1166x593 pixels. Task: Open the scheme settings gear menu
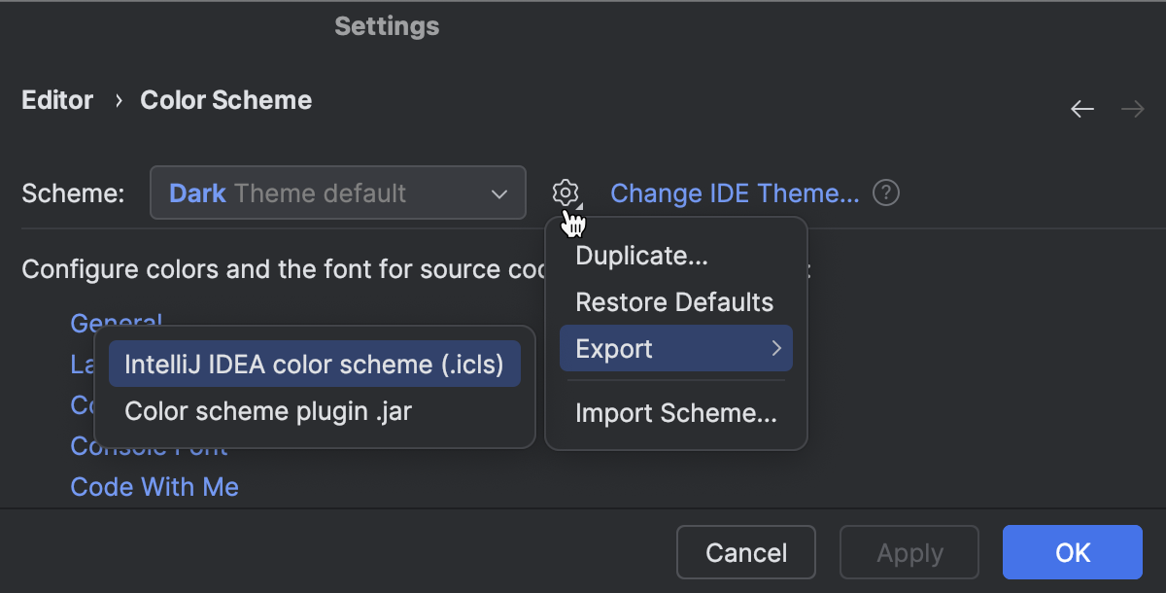tap(566, 193)
